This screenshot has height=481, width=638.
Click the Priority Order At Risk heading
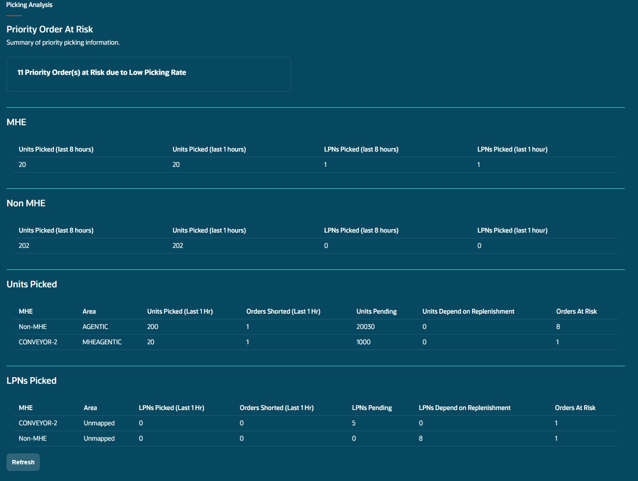50,29
